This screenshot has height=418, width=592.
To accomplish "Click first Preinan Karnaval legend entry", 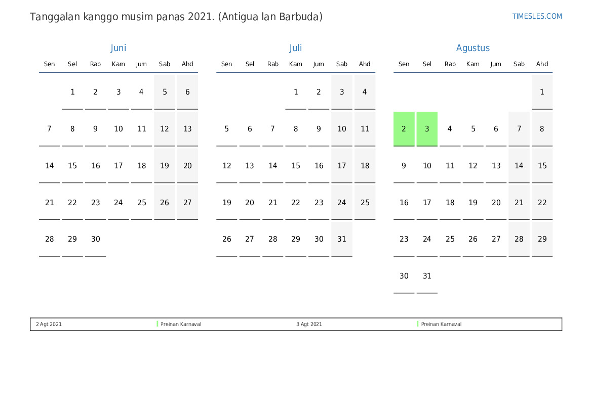I will [x=181, y=324].
